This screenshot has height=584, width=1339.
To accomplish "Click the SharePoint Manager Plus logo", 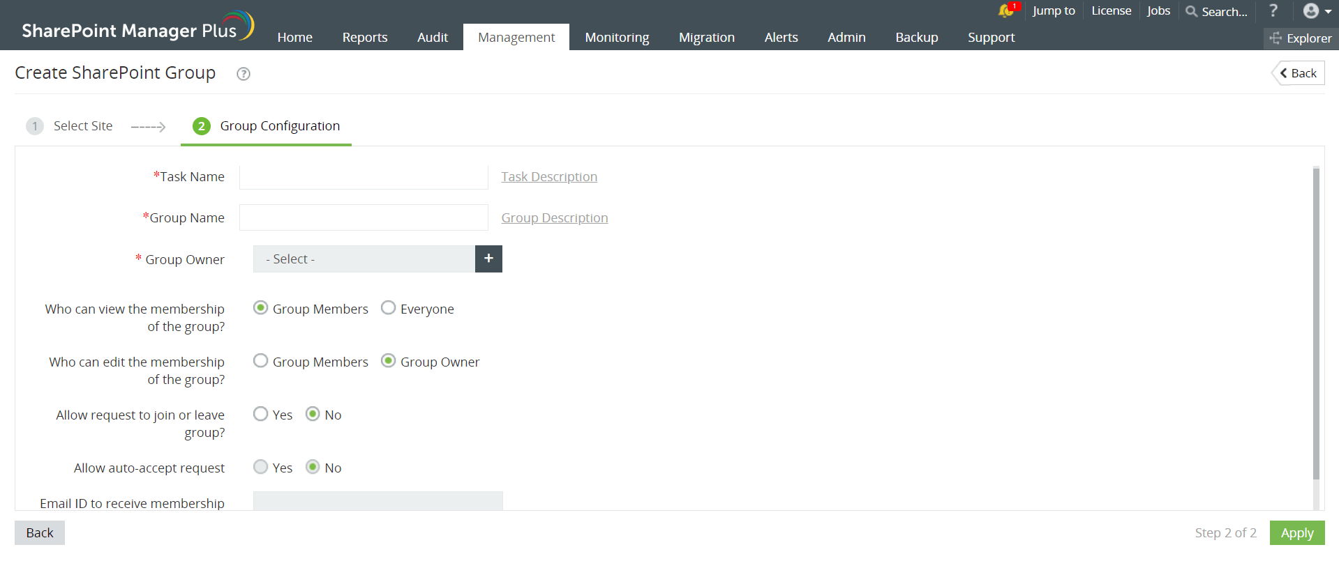I will pyautogui.click(x=137, y=26).
